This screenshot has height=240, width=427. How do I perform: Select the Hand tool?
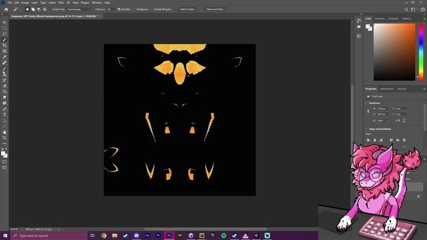(5, 132)
